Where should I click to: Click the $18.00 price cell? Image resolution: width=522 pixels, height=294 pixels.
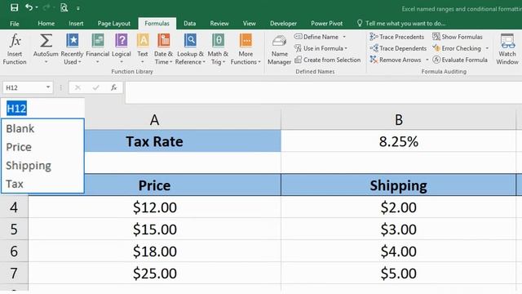click(x=154, y=252)
